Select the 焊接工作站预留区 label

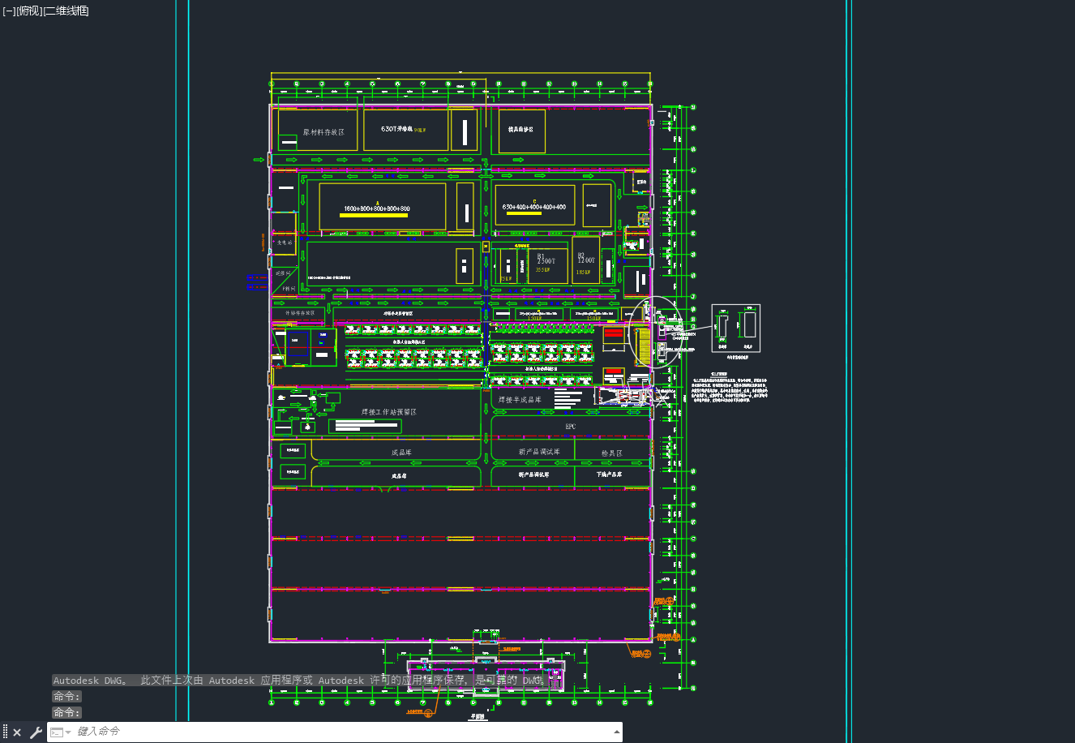[x=389, y=412]
